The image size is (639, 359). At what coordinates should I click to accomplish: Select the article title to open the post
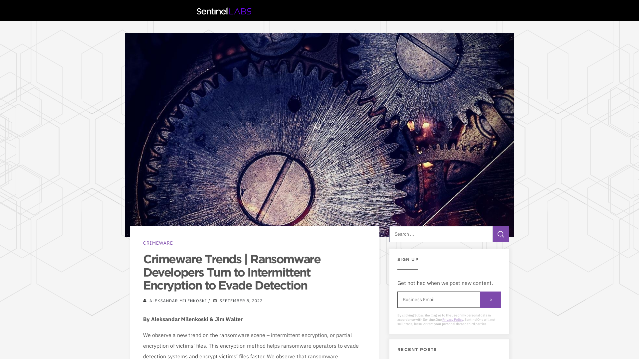[232, 272]
